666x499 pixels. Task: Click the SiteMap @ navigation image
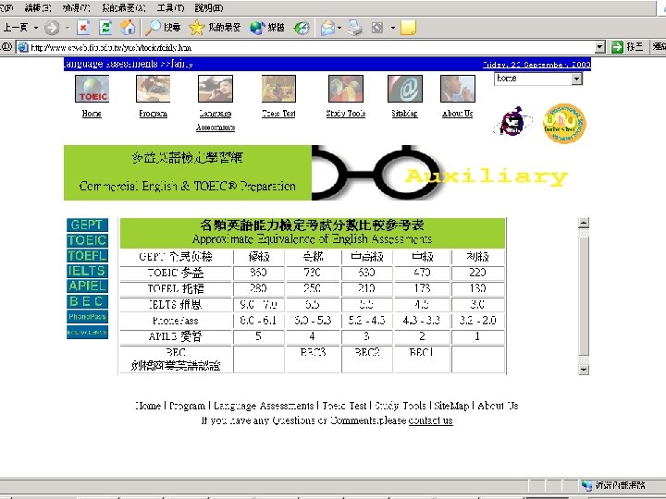point(405,89)
